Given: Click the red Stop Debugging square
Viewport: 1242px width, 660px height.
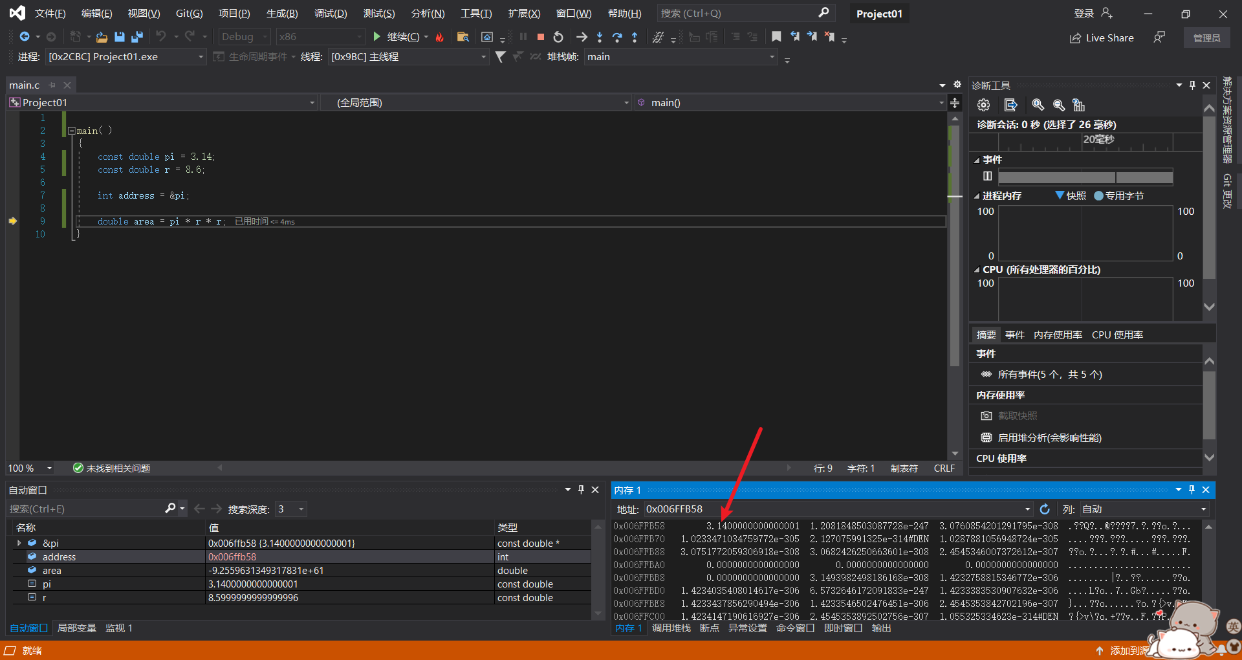Looking at the screenshot, I should [x=541, y=37].
